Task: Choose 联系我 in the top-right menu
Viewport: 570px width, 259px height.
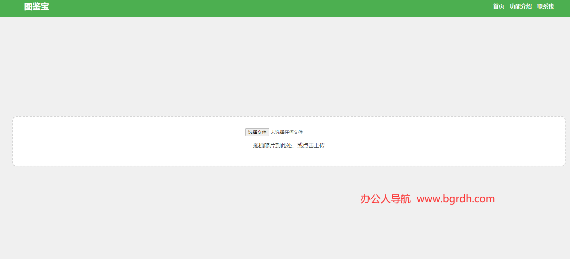Action: point(545,7)
